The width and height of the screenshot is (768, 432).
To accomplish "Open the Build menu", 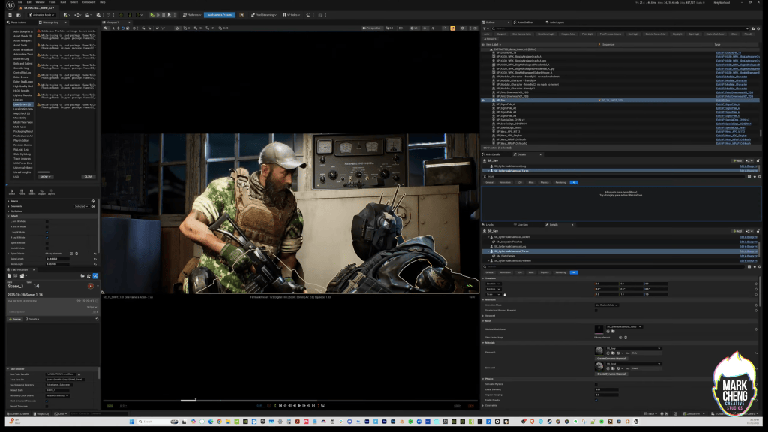I will coord(63,2).
